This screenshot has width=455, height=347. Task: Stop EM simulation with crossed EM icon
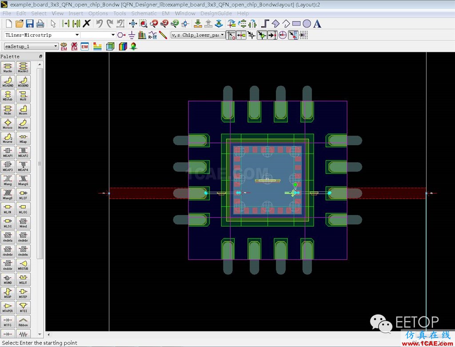74,46
